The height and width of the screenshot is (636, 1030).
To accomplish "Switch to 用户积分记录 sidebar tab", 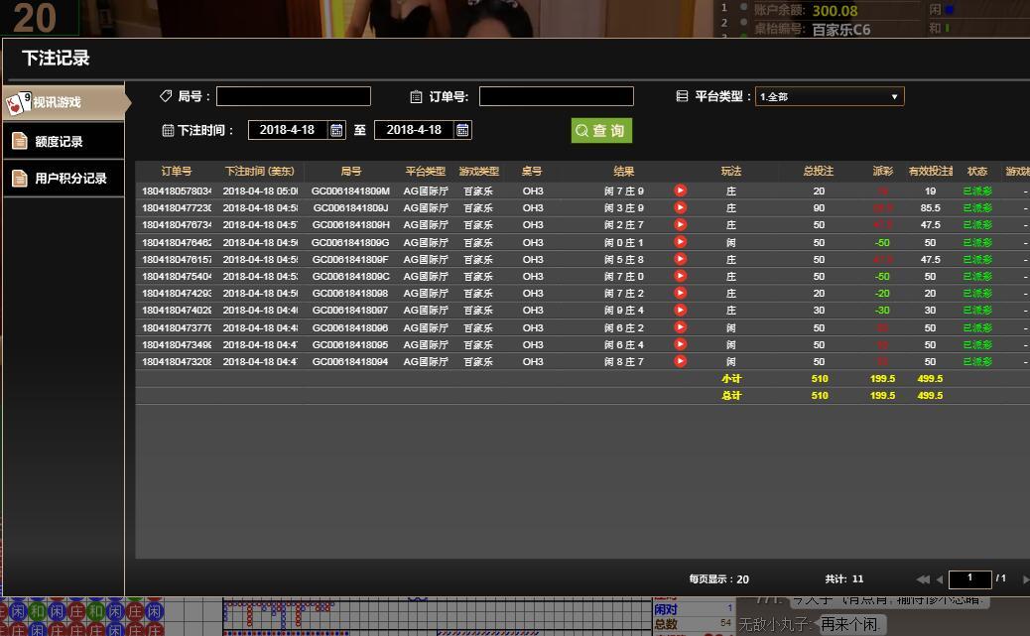I will [64, 179].
